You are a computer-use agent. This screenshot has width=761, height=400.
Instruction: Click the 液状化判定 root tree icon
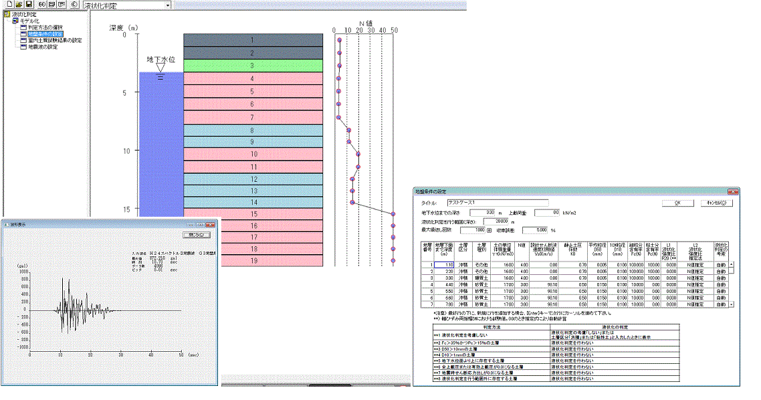point(7,14)
